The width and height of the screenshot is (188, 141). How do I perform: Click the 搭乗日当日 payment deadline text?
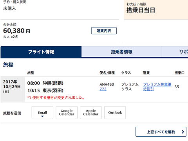coord(141,10)
